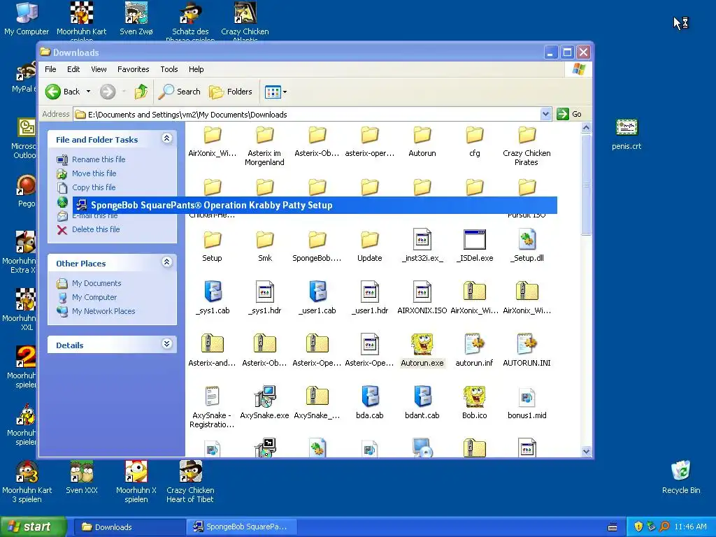Select the Crazy Chicken Pirates folder
716x537 pixels.
527,146
